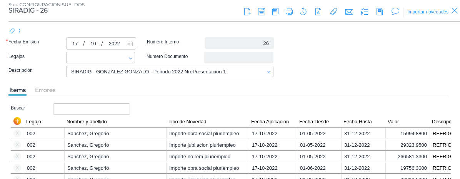Open the checklist icon in the toolbar

pyautogui.click(x=365, y=12)
